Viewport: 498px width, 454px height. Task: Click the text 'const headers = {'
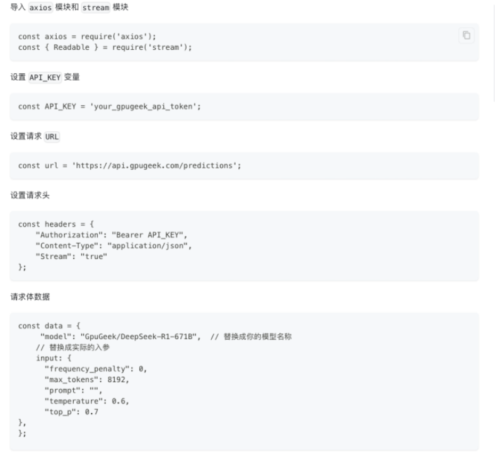click(56, 224)
